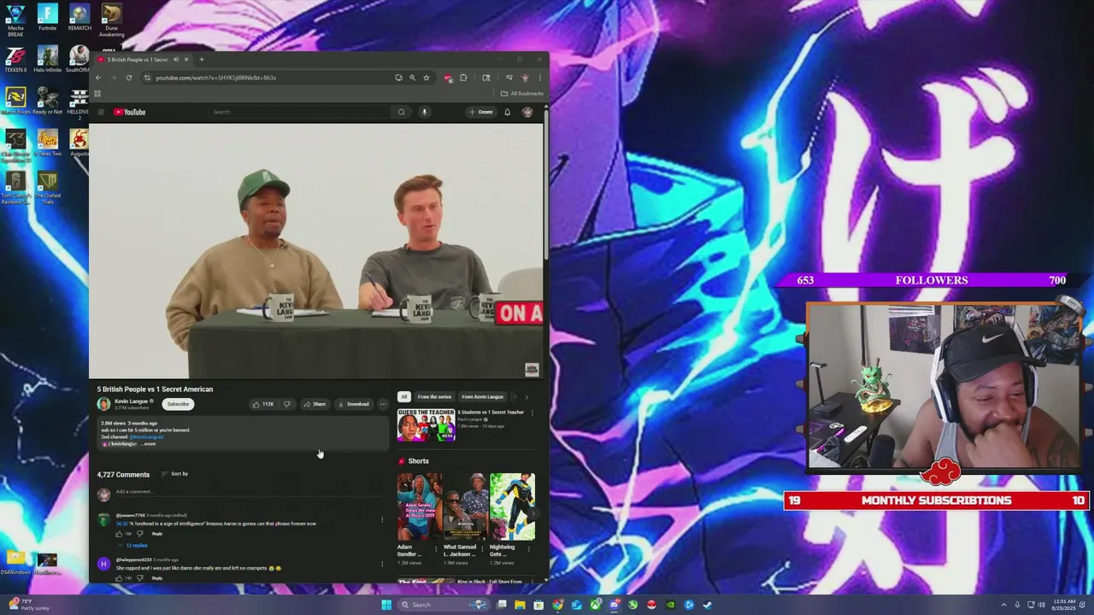The width and height of the screenshot is (1094, 615).
Task: Open the @KevinLangue2 channel link
Action: click(146, 437)
